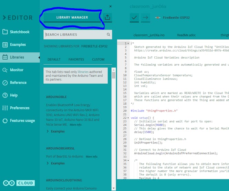Click the Search Libraries input field
The width and height of the screenshot is (229, 191).
pos(78,34)
